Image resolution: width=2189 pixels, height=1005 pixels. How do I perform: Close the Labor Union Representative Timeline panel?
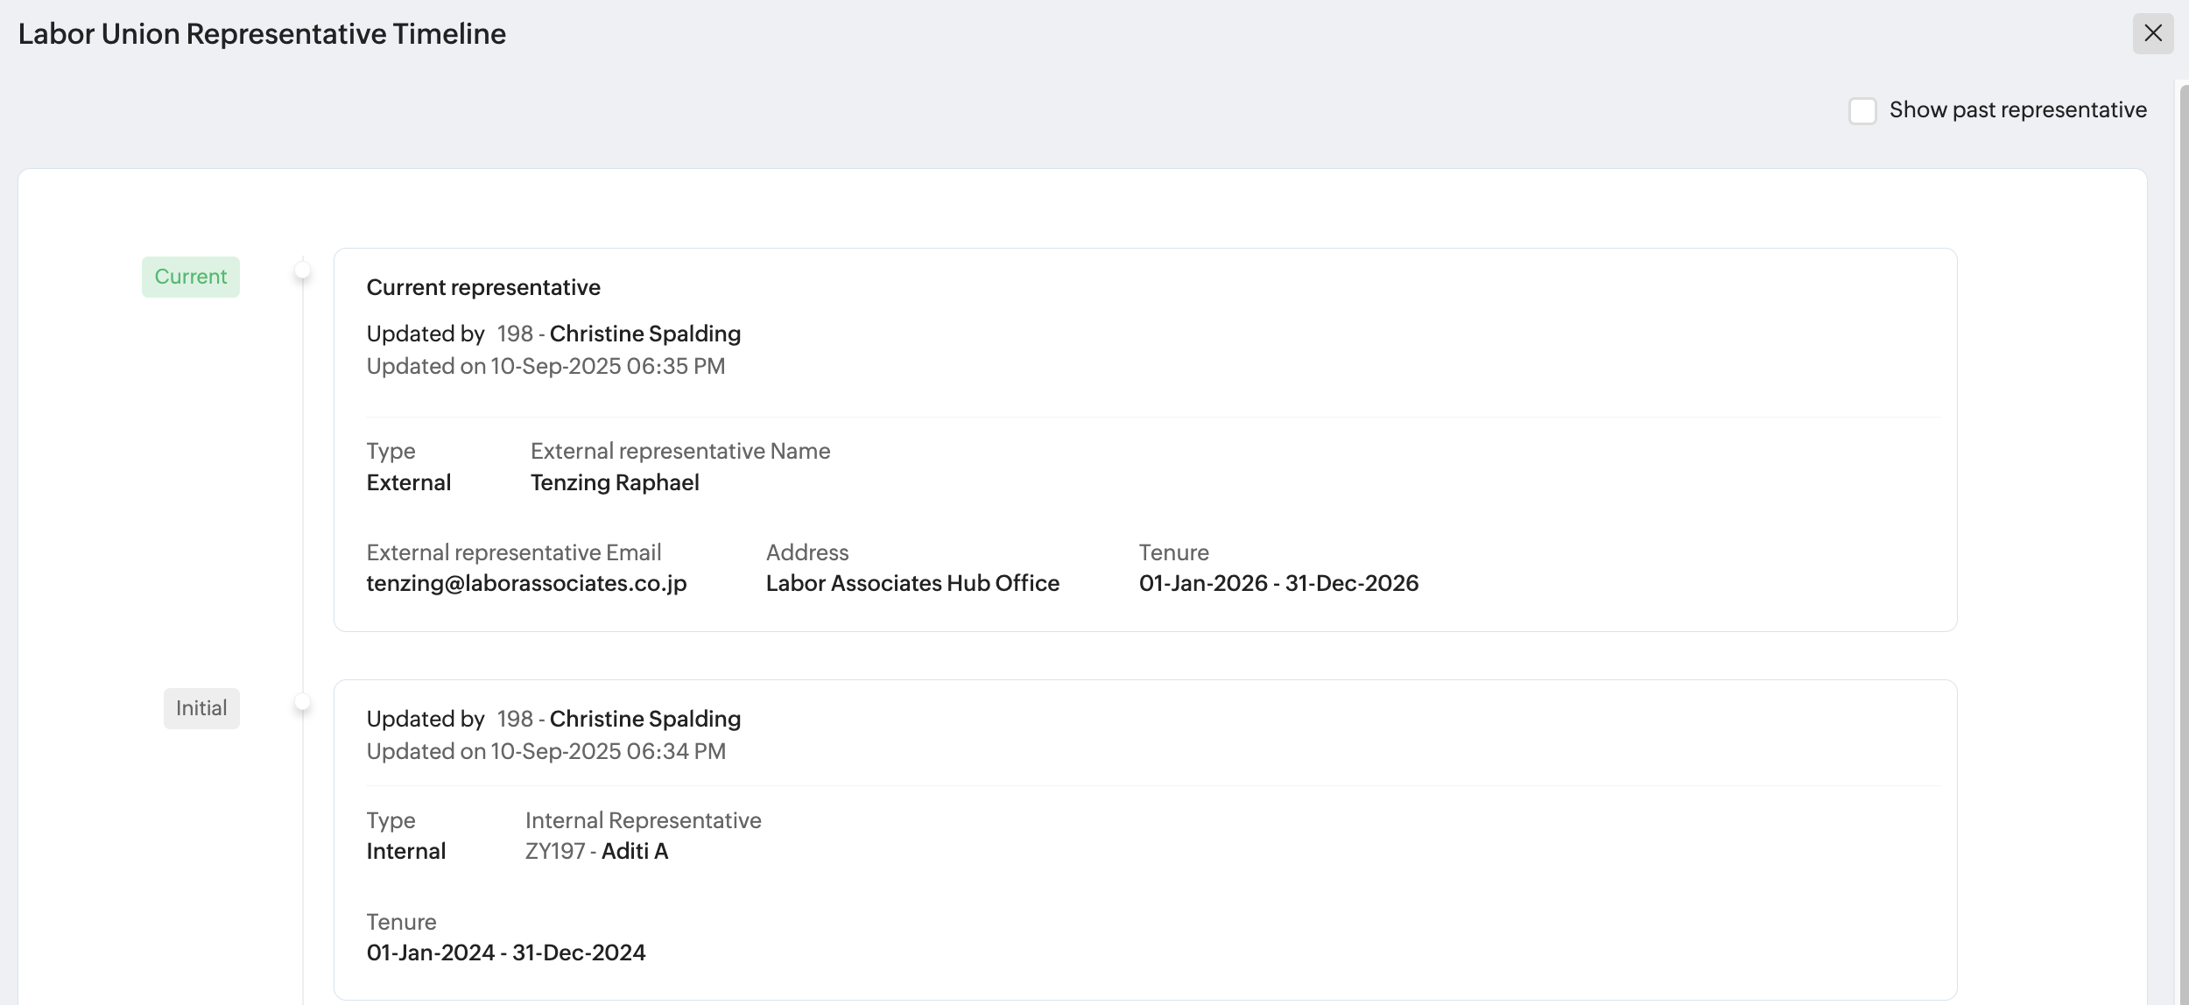coord(2152,34)
